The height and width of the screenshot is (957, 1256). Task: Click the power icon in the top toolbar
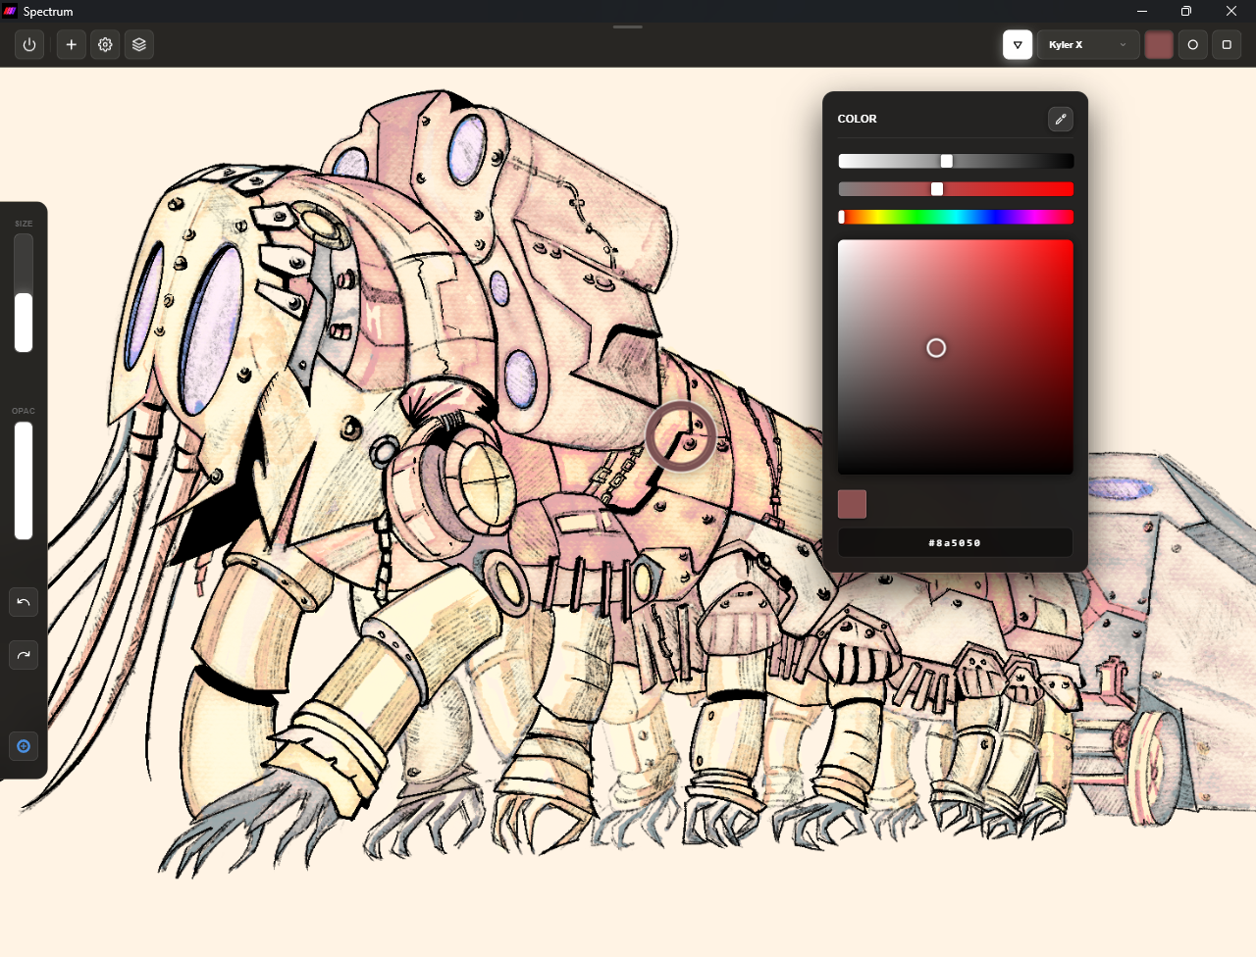[28, 44]
